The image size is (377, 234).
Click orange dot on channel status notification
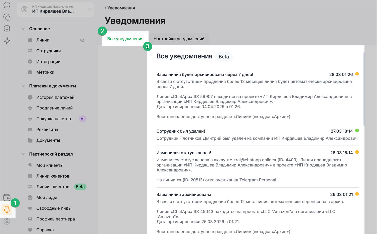tap(357, 152)
